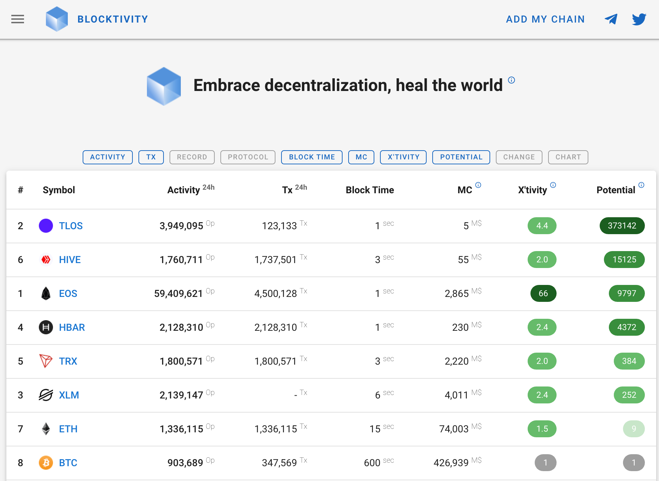The image size is (659, 481).
Task: Sort by the X'tivity column header
Action: point(533,190)
